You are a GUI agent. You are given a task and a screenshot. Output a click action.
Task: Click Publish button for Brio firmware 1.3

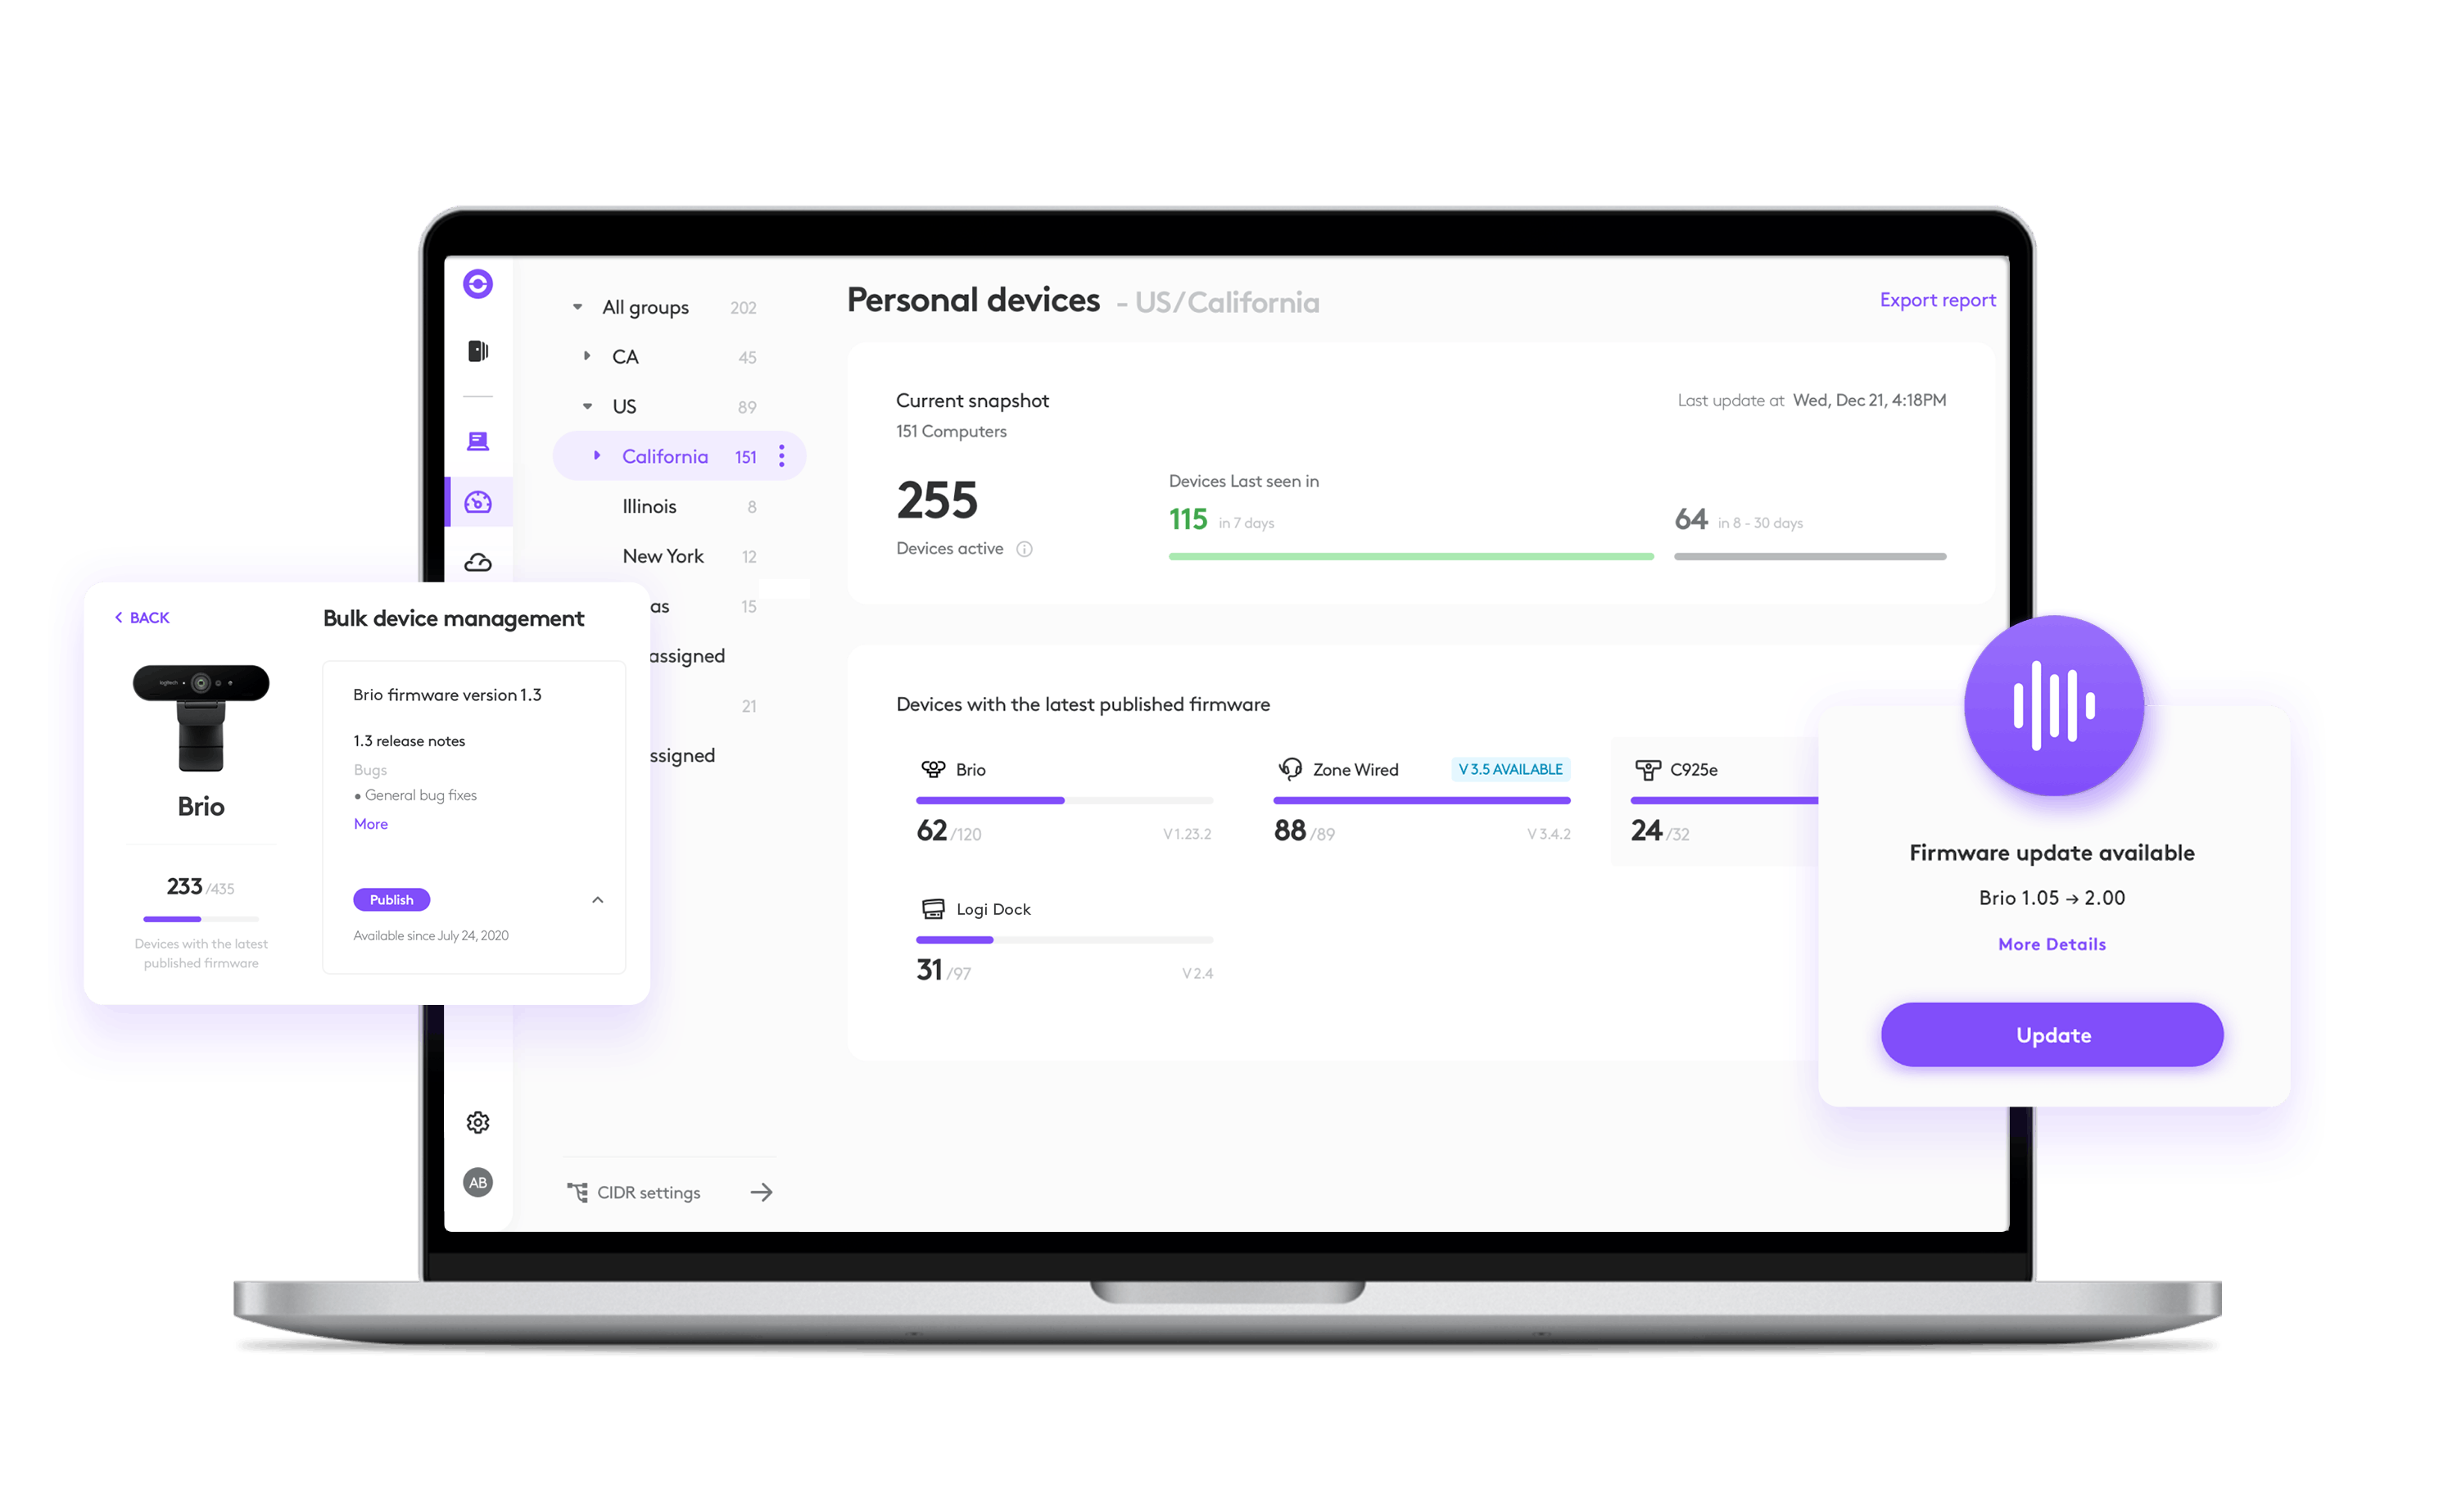coord(391,901)
